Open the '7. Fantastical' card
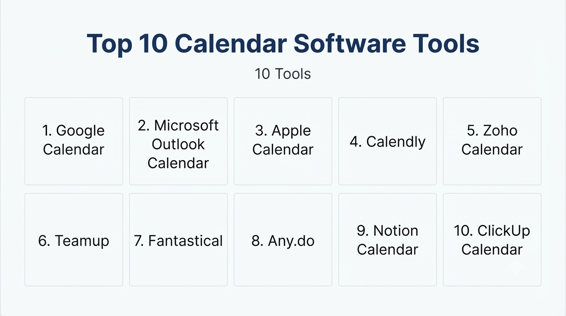The image size is (566, 316). tap(178, 239)
